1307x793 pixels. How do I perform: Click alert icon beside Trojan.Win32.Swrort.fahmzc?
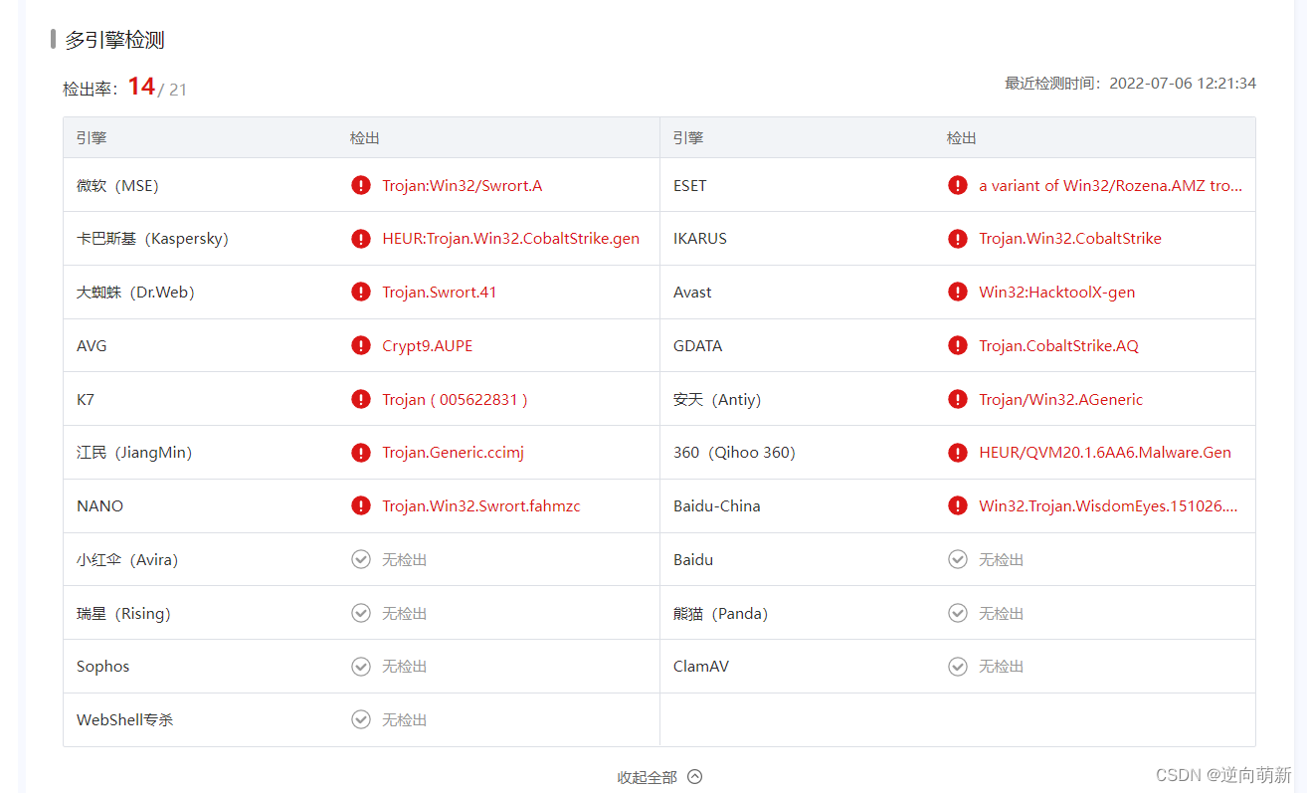coord(361,505)
